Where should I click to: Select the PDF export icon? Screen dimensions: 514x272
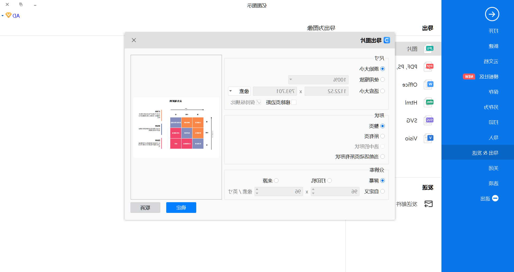(x=429, y=66)
